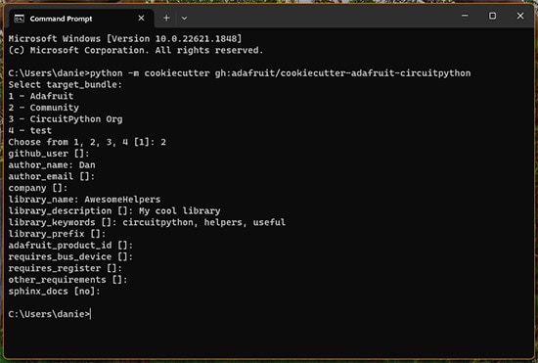The height and width of the screenshot is (363, 538).
Task: Click the 'requires_bus_device []:' line
Action: click(70, 257)
